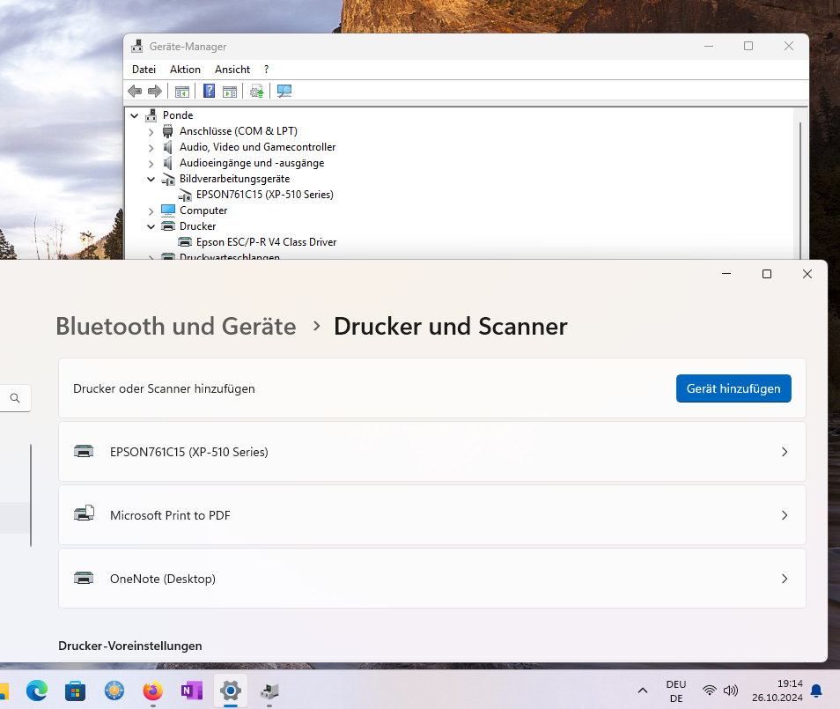Screen dimensions: 840x709
Task: Click the Ponde computer node icon
Action: click(151, 115)
